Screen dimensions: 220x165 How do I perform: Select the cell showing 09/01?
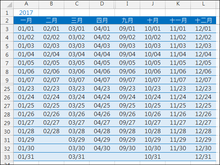127,29
